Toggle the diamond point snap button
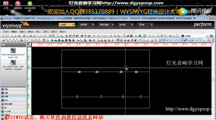 click(167, 40)
